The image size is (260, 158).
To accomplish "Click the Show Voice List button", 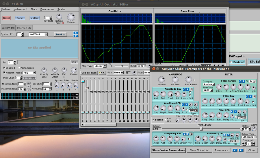I will [x=199, y=150].
